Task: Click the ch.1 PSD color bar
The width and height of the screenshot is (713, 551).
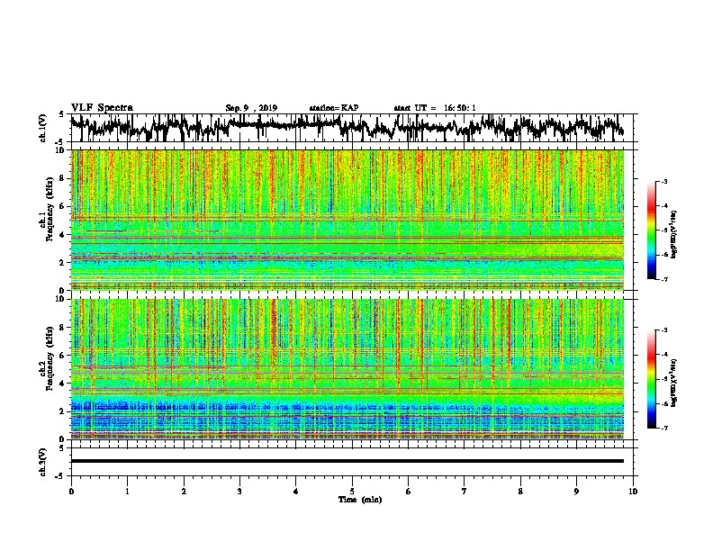Action: coord(652,230)
